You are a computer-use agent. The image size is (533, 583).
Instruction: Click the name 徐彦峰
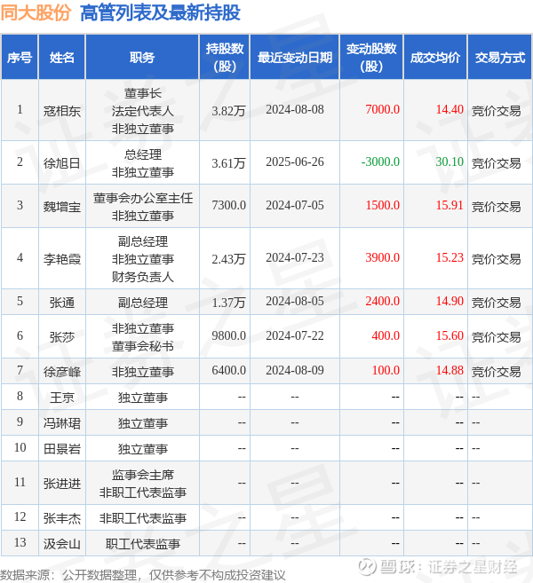pyautogui.click(x=62, y=372)
